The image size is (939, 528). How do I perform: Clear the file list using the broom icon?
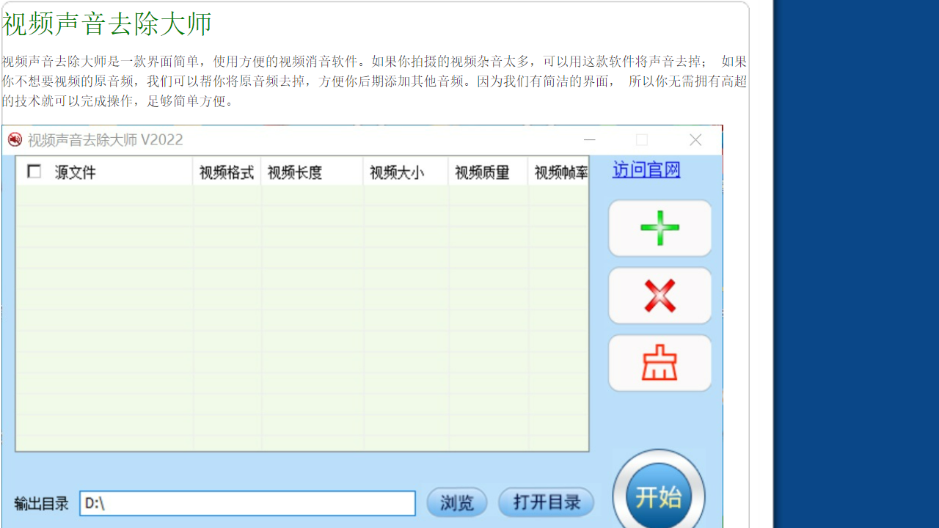point(658,362)
